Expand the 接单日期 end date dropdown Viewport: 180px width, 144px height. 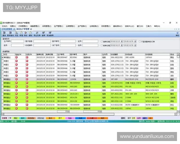pyautogui.click(x=135, y=41)
